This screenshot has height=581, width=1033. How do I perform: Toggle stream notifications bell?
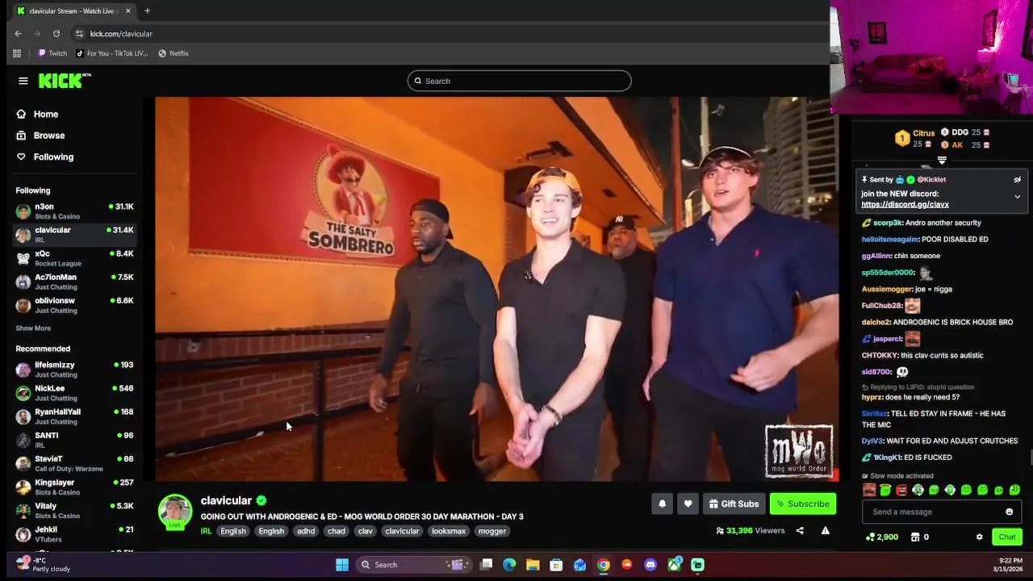pos(662,504)
